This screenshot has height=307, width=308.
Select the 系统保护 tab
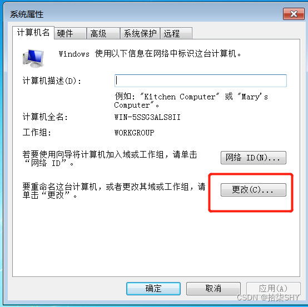click(x=140, y=33)
